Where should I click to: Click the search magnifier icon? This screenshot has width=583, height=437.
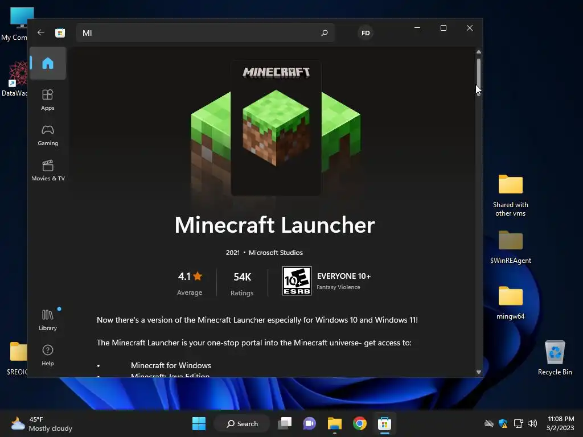tap(324, 32)
